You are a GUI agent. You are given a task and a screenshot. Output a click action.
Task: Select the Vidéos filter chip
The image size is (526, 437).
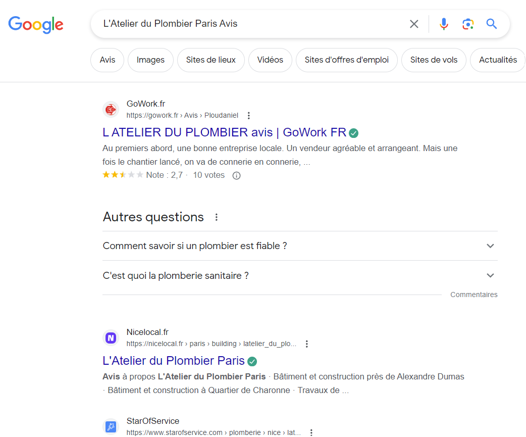click(270, 60)
